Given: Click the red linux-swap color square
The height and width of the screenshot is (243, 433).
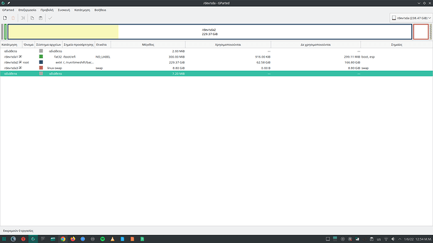Looking at the screenshot, I should [41, 68].
